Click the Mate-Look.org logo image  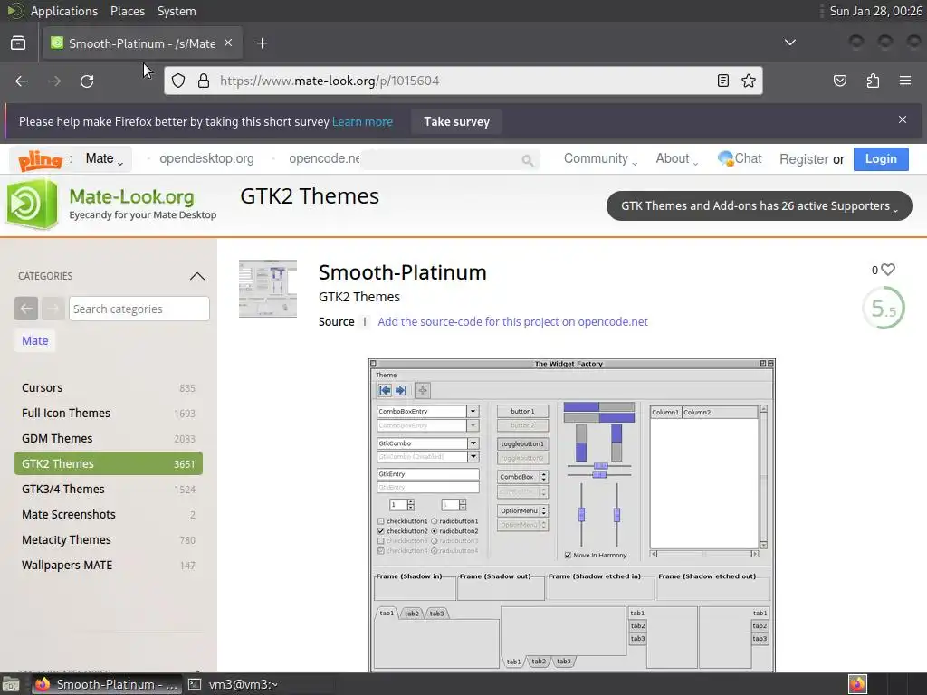tap(33, 204)
